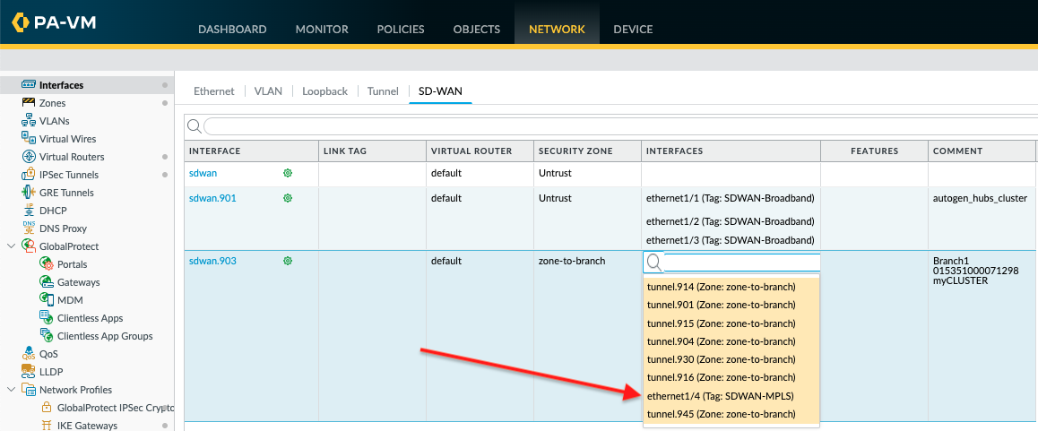Click the interface dropdown search field
This screenshot has width=1038, height=431.
(x=740, y=263)
